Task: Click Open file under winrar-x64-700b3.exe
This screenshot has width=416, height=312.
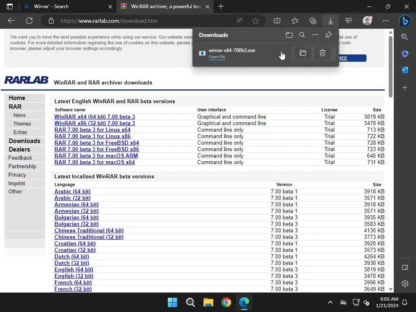Action: pyautogui.click(x=217, y=57)
